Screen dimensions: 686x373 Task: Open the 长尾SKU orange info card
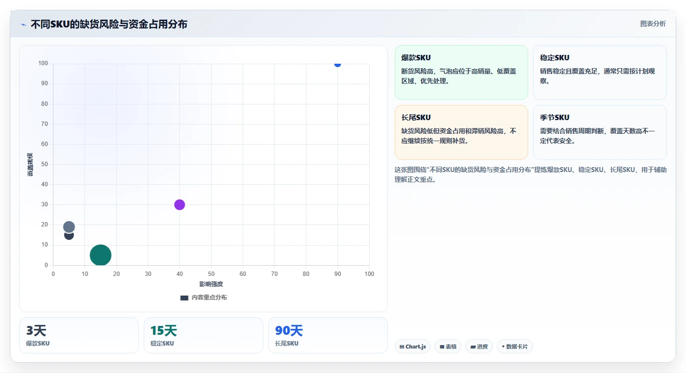coord(461,132)
